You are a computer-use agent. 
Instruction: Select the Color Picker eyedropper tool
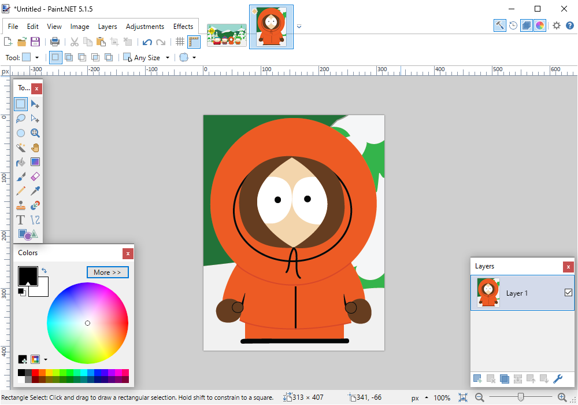(x=35, y=191)
